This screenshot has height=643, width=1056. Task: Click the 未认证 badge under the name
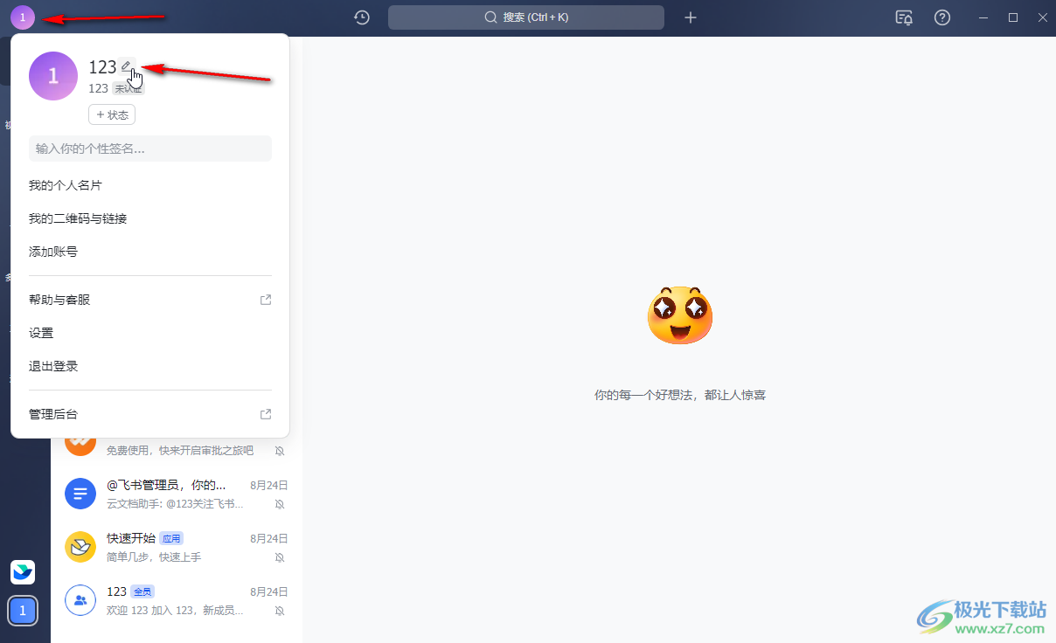tap(128, 88)
